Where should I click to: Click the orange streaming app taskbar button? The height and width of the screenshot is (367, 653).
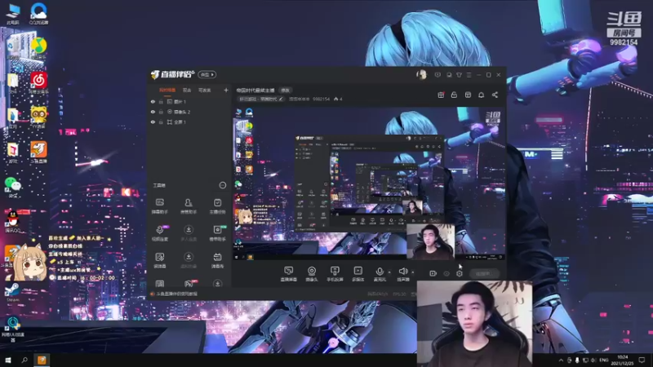tap(42, 360)
